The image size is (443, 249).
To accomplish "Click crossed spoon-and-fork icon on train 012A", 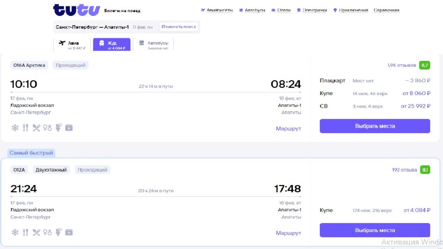I will [36, 233].
